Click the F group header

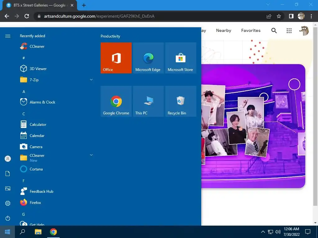point(24,181)
